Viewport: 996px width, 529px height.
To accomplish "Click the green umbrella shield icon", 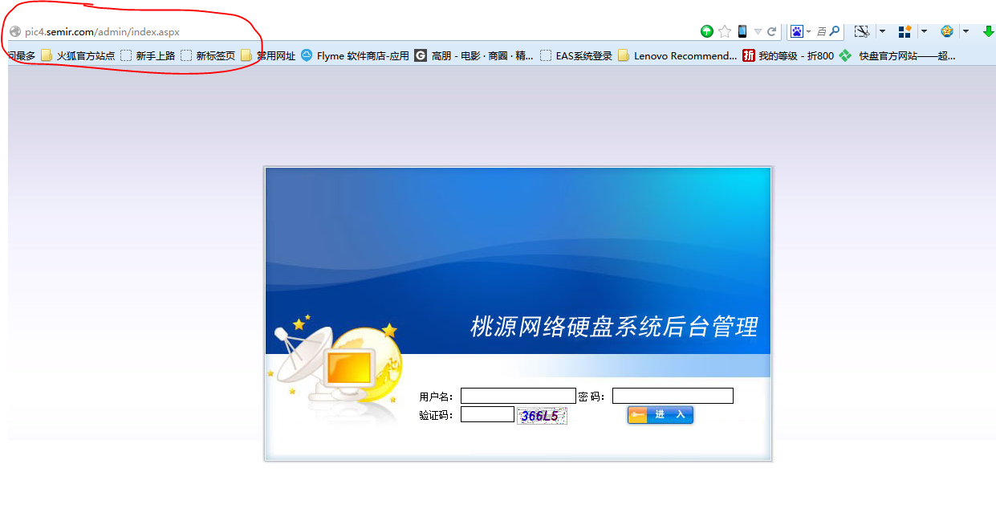I will 707,31.
